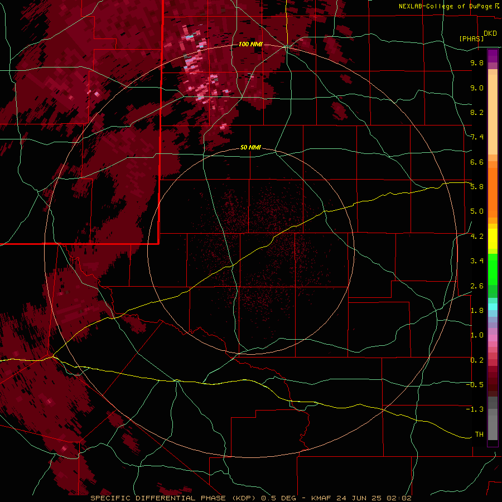Click the 50 NMI range ring label
Image resolution: width=502 pixels, height=502 pixels.
point(250,147)
